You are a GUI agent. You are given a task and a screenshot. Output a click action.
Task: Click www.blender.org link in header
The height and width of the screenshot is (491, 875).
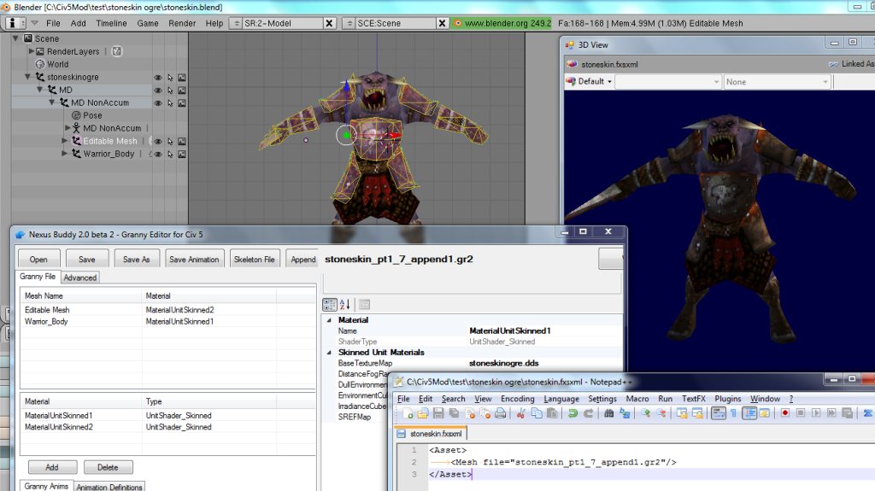click(x=501, y=23)
